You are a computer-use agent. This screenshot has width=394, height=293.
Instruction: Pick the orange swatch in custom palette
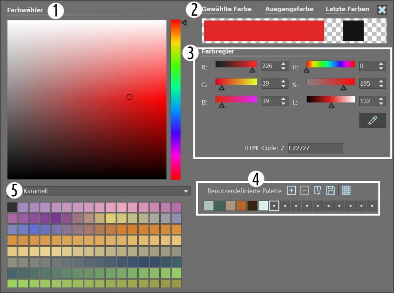241,206
